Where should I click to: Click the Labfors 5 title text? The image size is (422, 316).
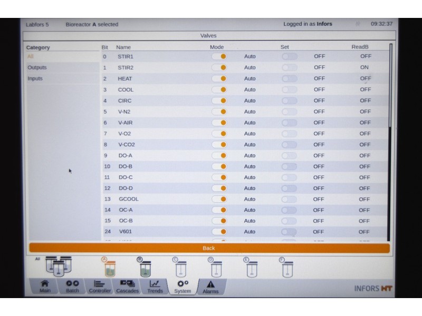click(37, 24)
